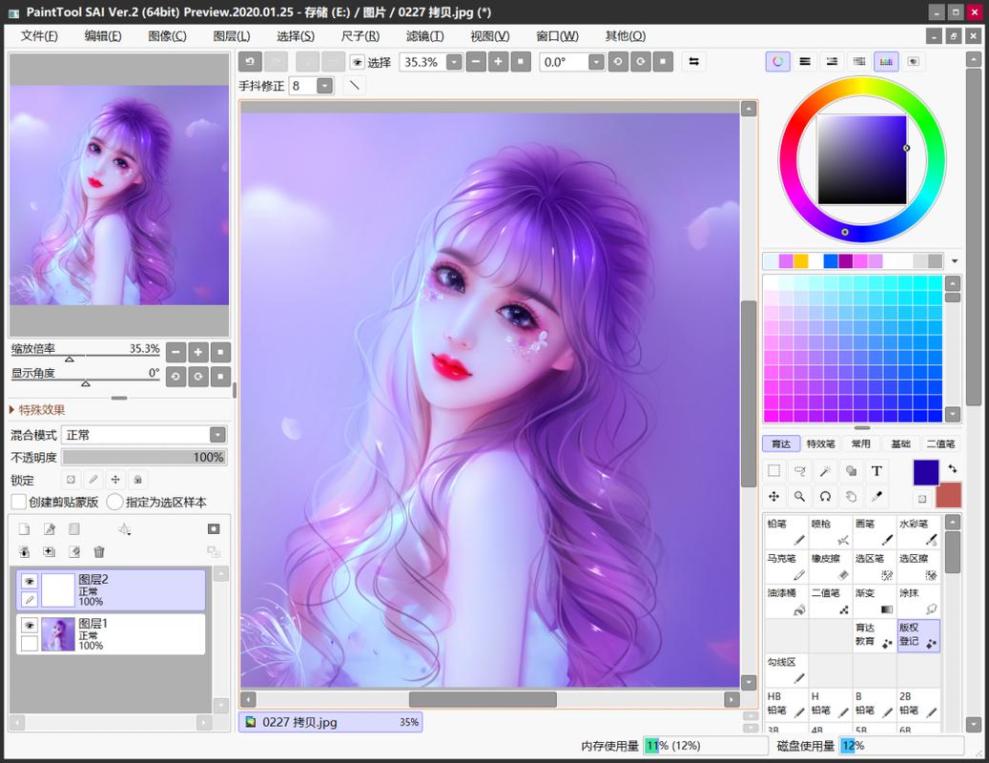Viewport: 989px width, 763px height.
Task: Open the 手抖修正 stabilizer dropdown
Action: (324, 86)
